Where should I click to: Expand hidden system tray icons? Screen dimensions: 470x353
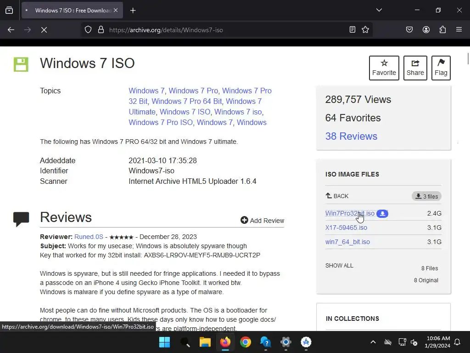click(373, 342)
